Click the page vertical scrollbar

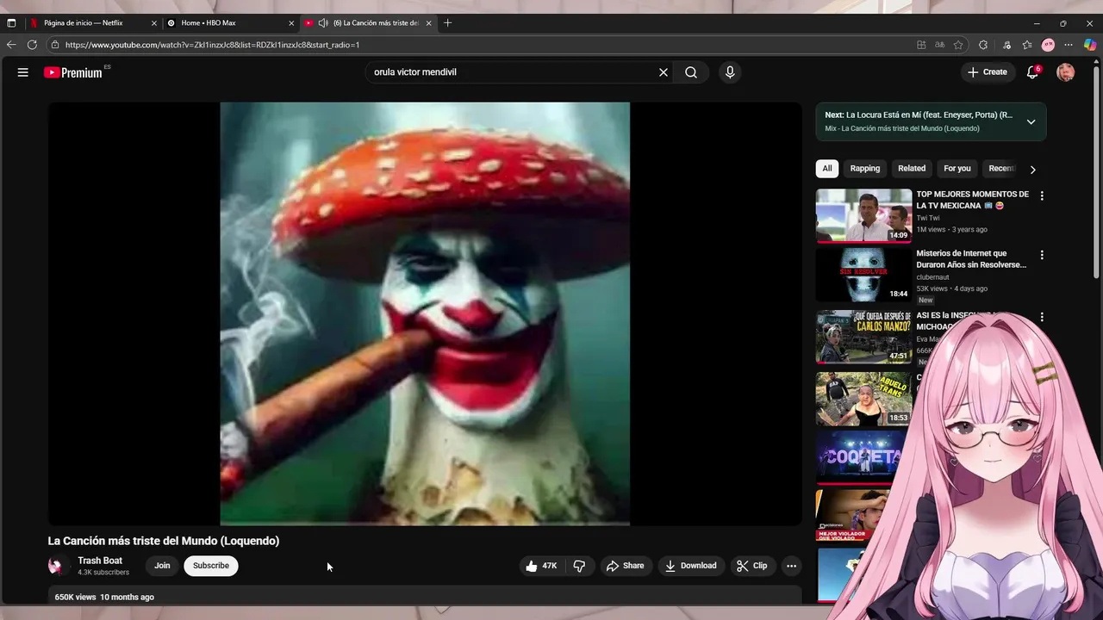coord(1096,172)
